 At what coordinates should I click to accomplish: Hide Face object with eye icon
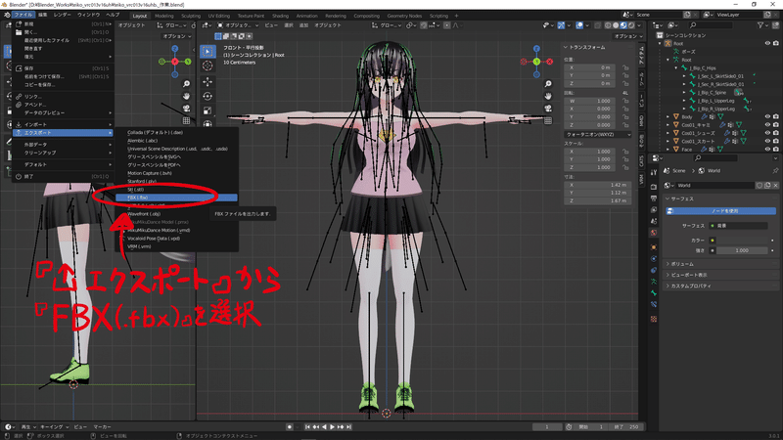pos(767,150)
